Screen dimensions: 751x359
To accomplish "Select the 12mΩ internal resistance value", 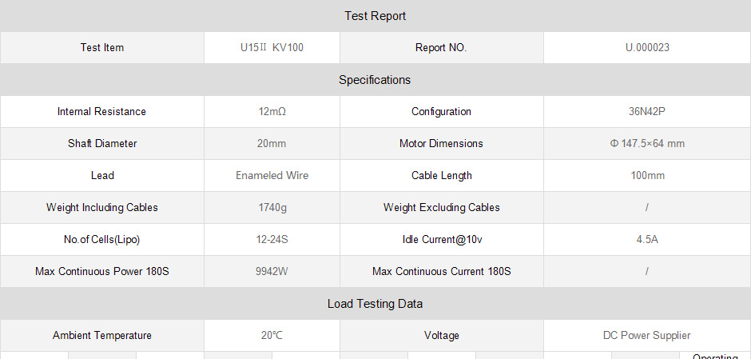I will coord(272,112).
